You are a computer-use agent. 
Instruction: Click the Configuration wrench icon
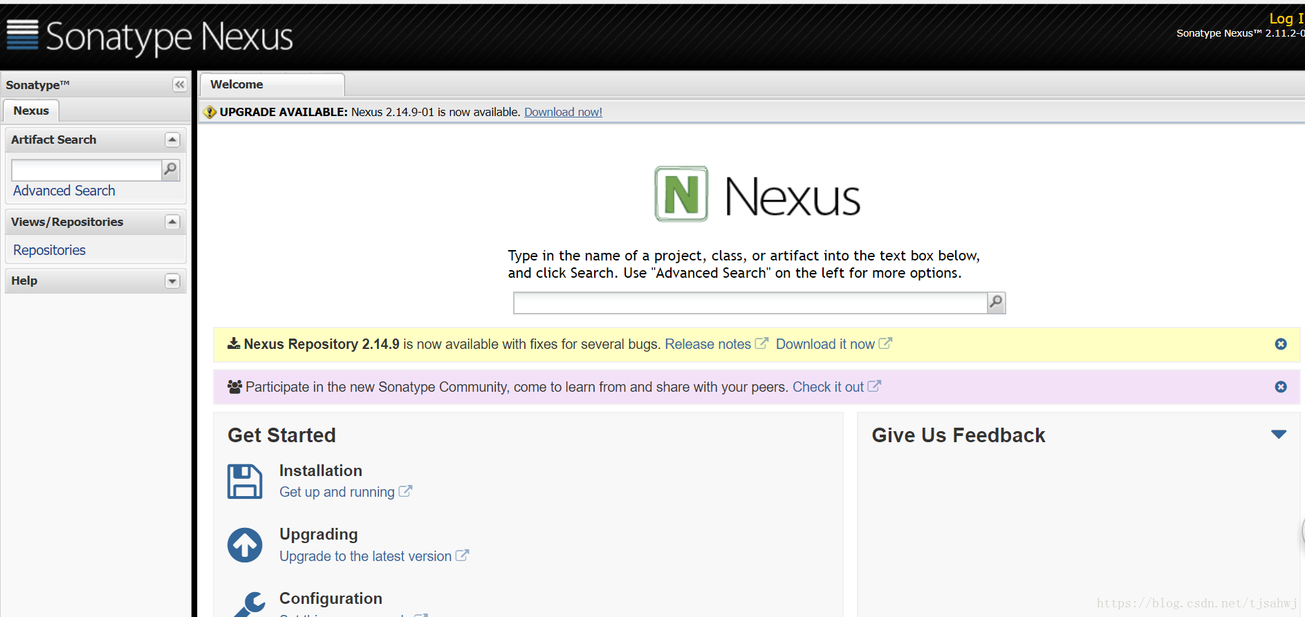tap(249, 604)
